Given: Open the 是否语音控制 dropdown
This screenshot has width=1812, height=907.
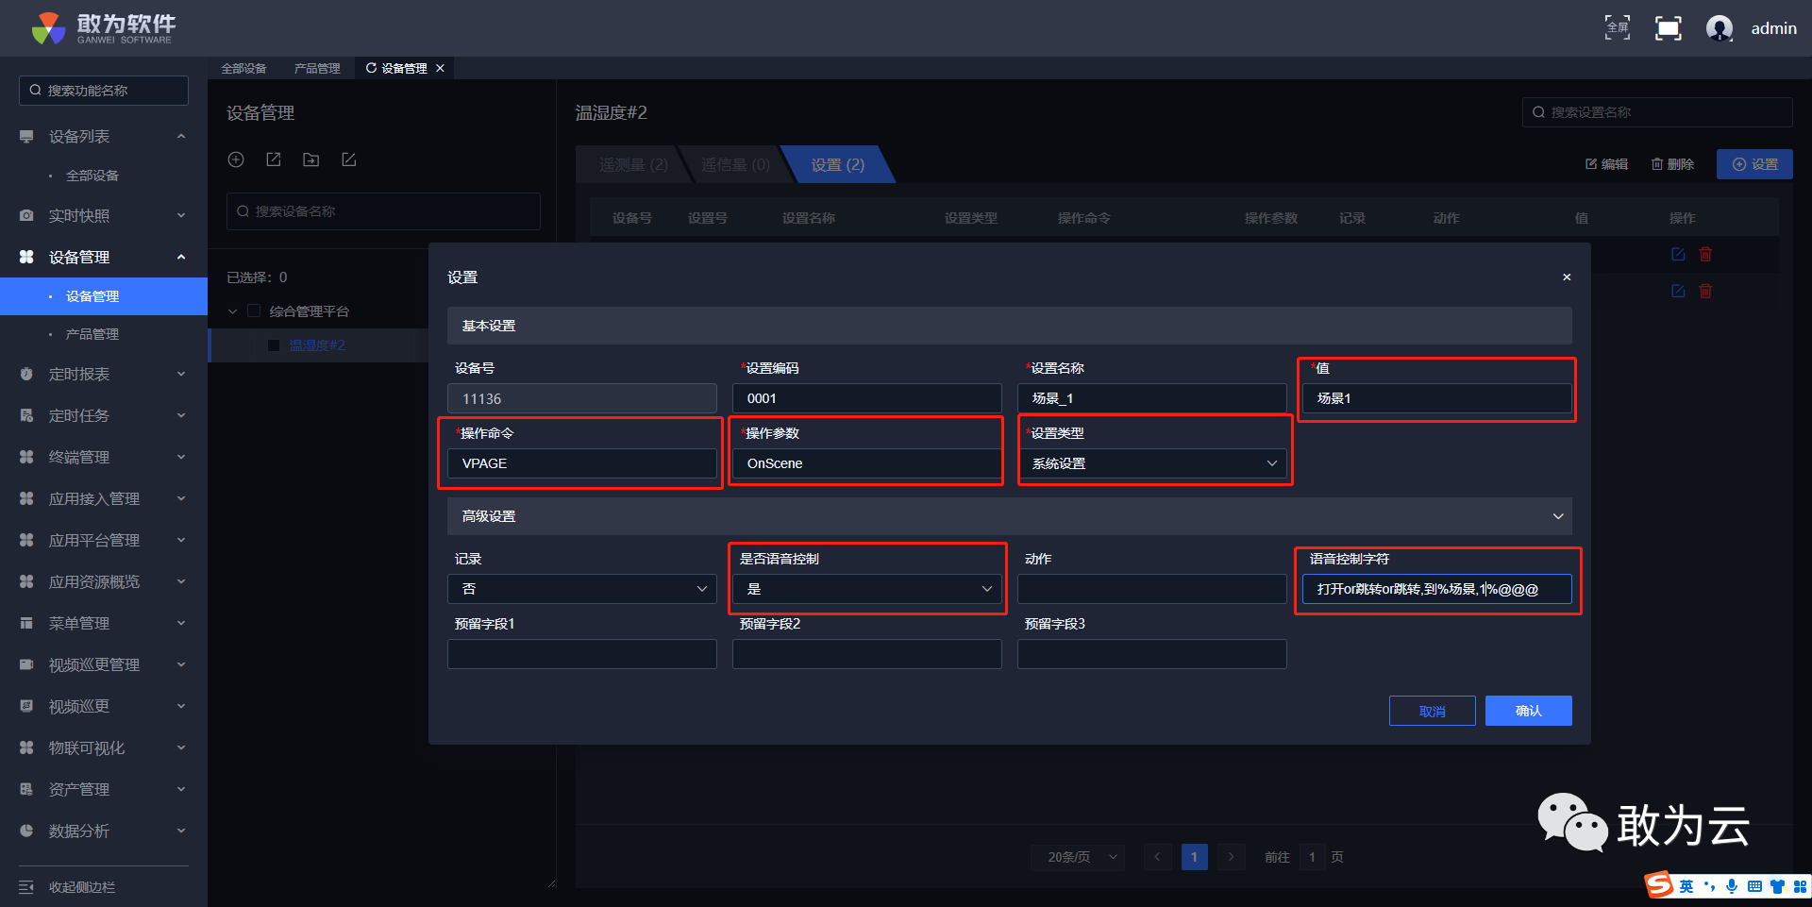Looking at the screenshot, I should (867, 589).
